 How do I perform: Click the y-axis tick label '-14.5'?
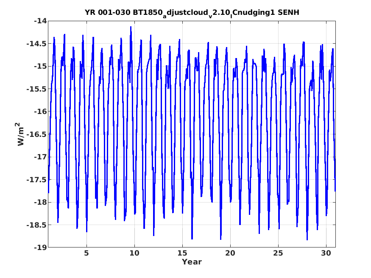coord(36,44)
